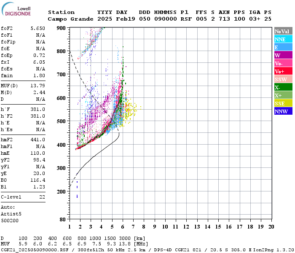Click the foF1 N/A entry

coord(23,35)
